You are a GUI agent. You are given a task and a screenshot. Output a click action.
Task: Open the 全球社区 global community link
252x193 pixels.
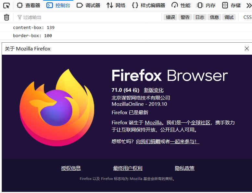(200, 123)
